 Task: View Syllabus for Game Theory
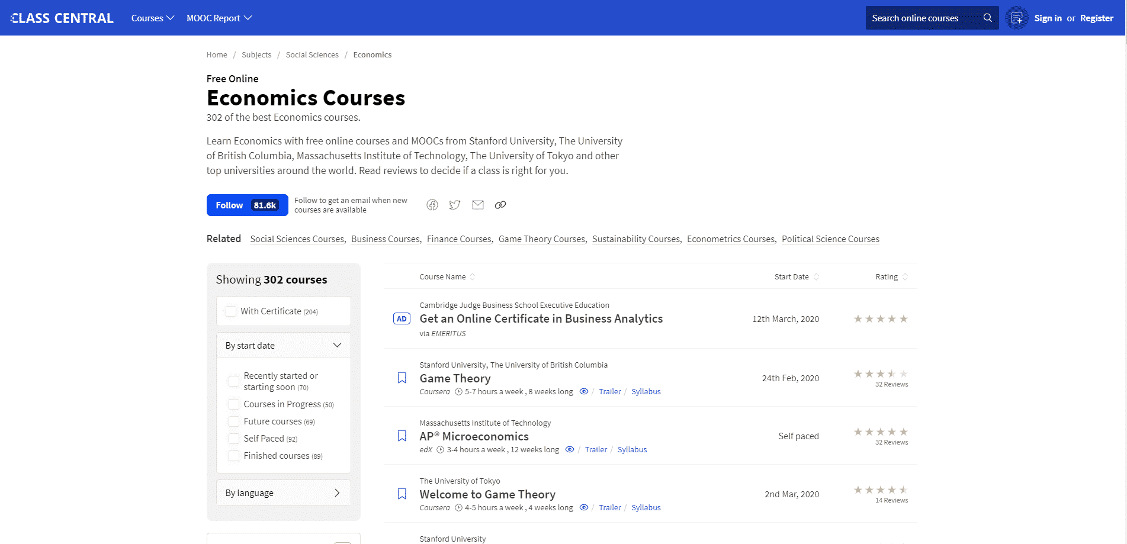(x=646, y=391)
